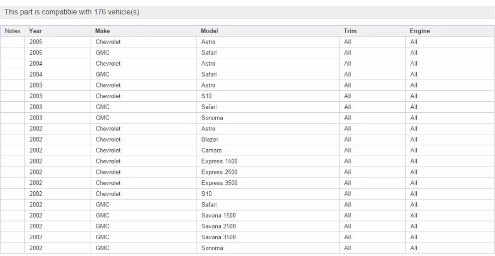Click Safari in the 2005 row
Image resolution: width=495 pixels, height=256 pixels.
[x=209, y=53]
